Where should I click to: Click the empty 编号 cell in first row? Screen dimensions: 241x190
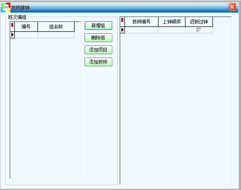26,35
